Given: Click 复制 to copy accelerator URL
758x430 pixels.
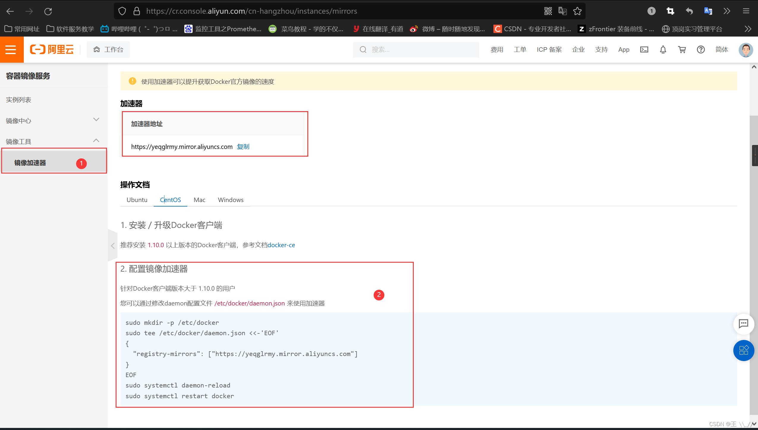Looking at the screenshot, I should [x=243, y=147].
